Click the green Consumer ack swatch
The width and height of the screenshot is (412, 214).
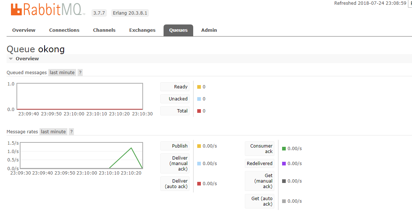click(284, 149)
